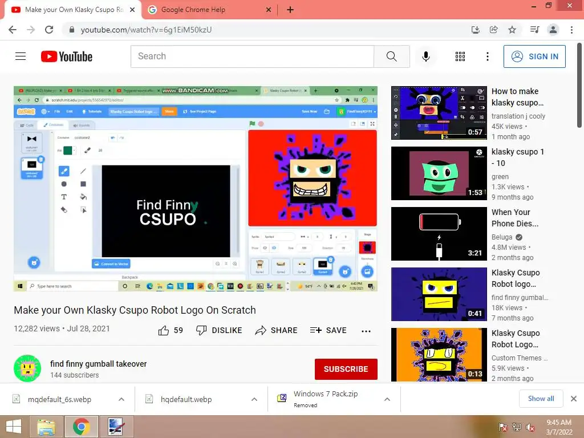The height and width of the screenshot is (438, 584).
Task: Click the '12,282 views' text
Action: pos(36,328)
